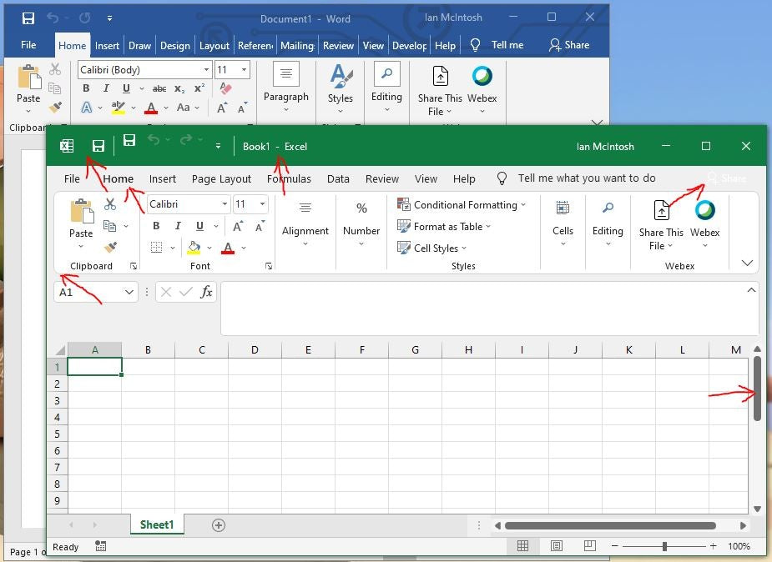Add a new worksheet with the plus button
Viewport: 772px width, 562px height.
click(219, 524)
